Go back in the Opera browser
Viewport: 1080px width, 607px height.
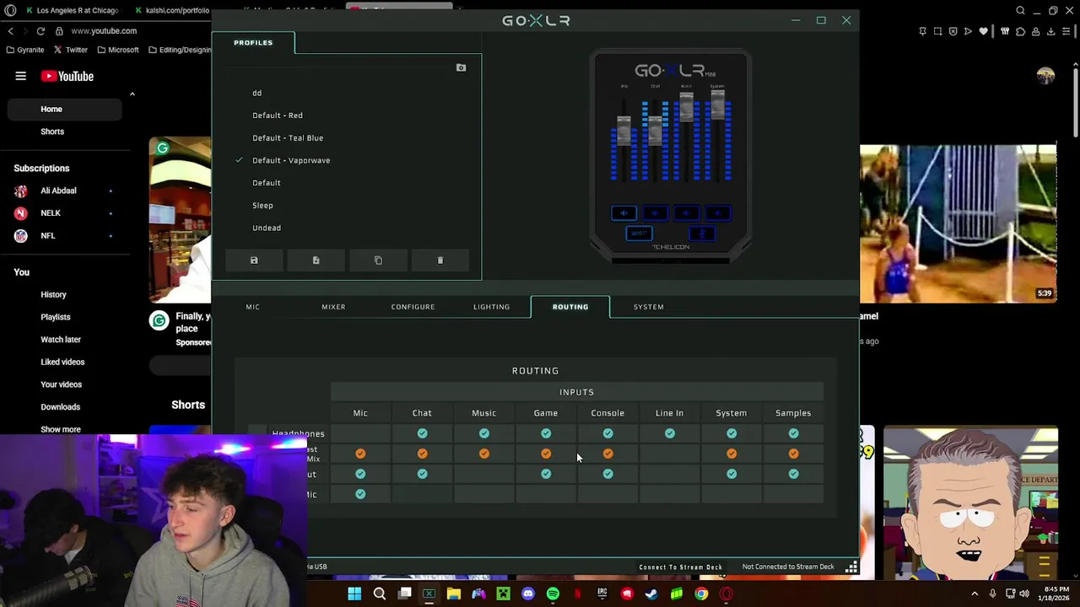(10, 31)
